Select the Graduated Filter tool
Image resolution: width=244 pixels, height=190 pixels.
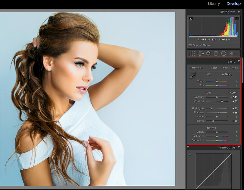click(216, 53)
